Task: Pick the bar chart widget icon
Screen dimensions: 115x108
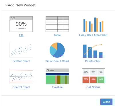Action: 93,24
